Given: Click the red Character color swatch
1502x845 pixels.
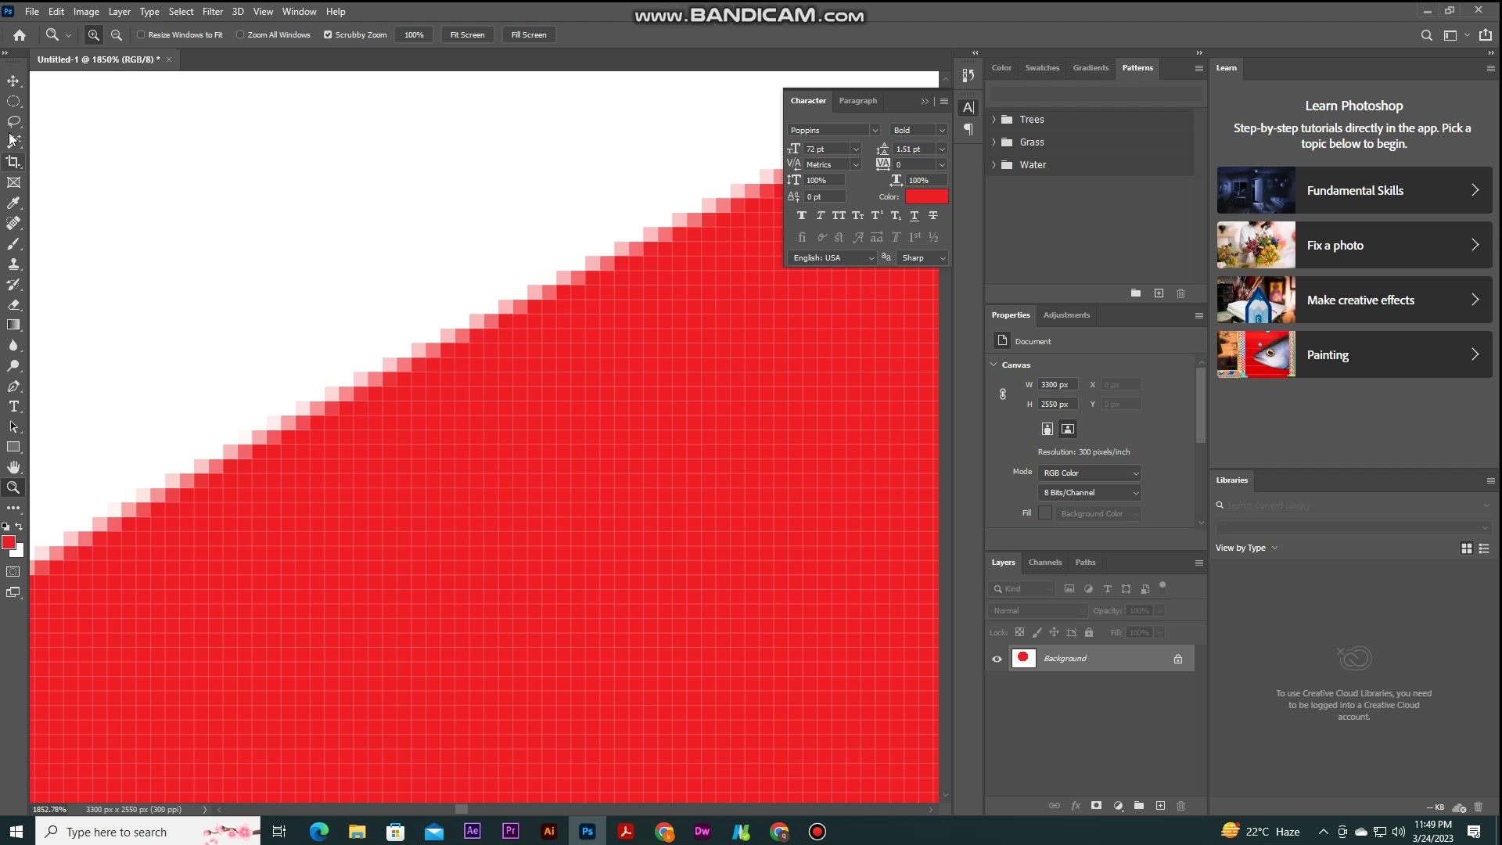Looking at the screenshot, I should (926, 196).
